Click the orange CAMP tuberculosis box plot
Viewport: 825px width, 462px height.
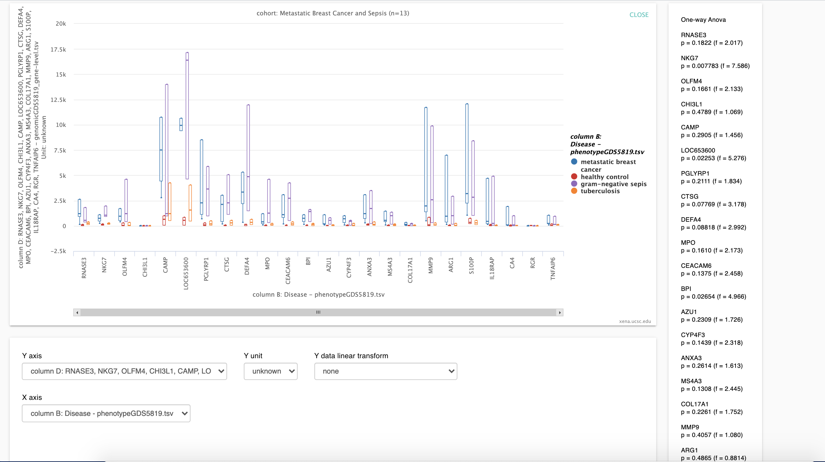pyautogui.click(x=170, y=202)
